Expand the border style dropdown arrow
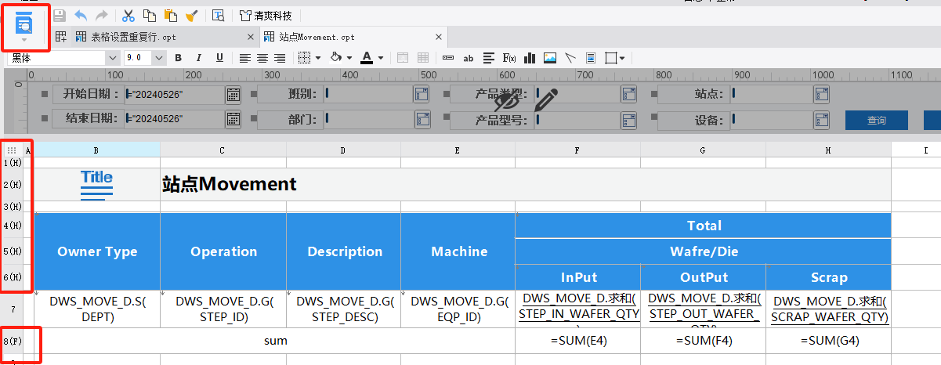This screenshot has width=941, height=365. (x=318, y=57)
